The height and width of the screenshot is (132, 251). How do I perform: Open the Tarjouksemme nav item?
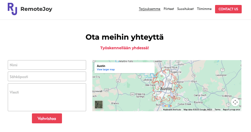click(x=149, y=9)
